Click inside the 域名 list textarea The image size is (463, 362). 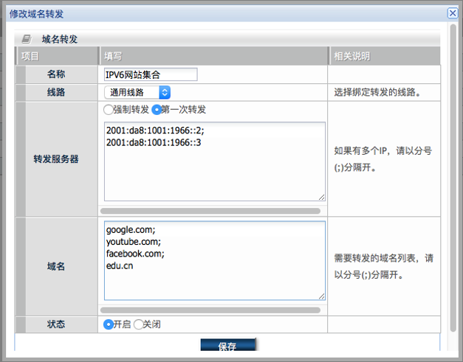pyautogui.click(x=215, y=260)
